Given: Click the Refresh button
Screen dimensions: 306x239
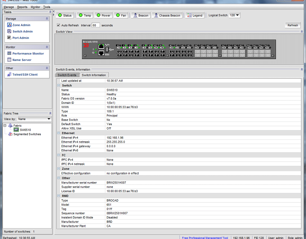Looking at the screenshot, I should (x=293, y=25).
